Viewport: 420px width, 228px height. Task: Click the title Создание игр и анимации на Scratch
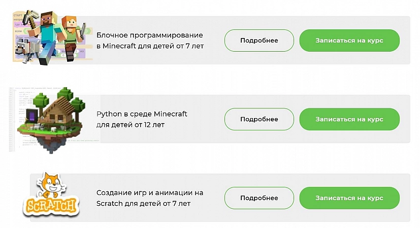149,198
